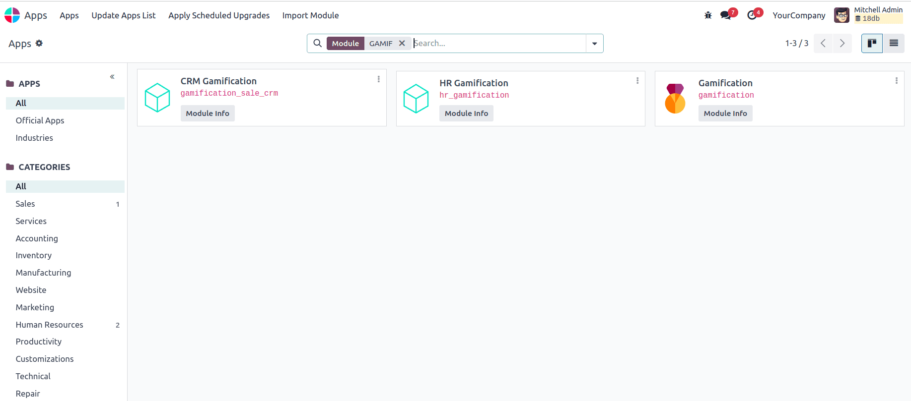The width and height of the screenshot is (911, 401).
Task: Click the Module facet label
Action: coord(346,43)
